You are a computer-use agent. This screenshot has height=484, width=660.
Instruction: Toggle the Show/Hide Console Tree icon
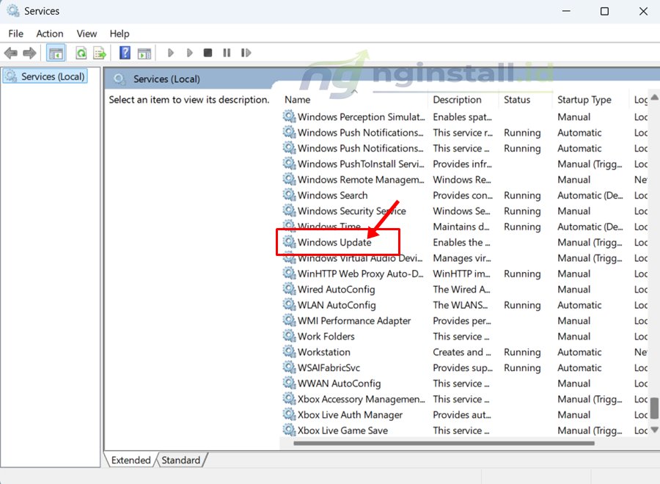tap(56, 52)
